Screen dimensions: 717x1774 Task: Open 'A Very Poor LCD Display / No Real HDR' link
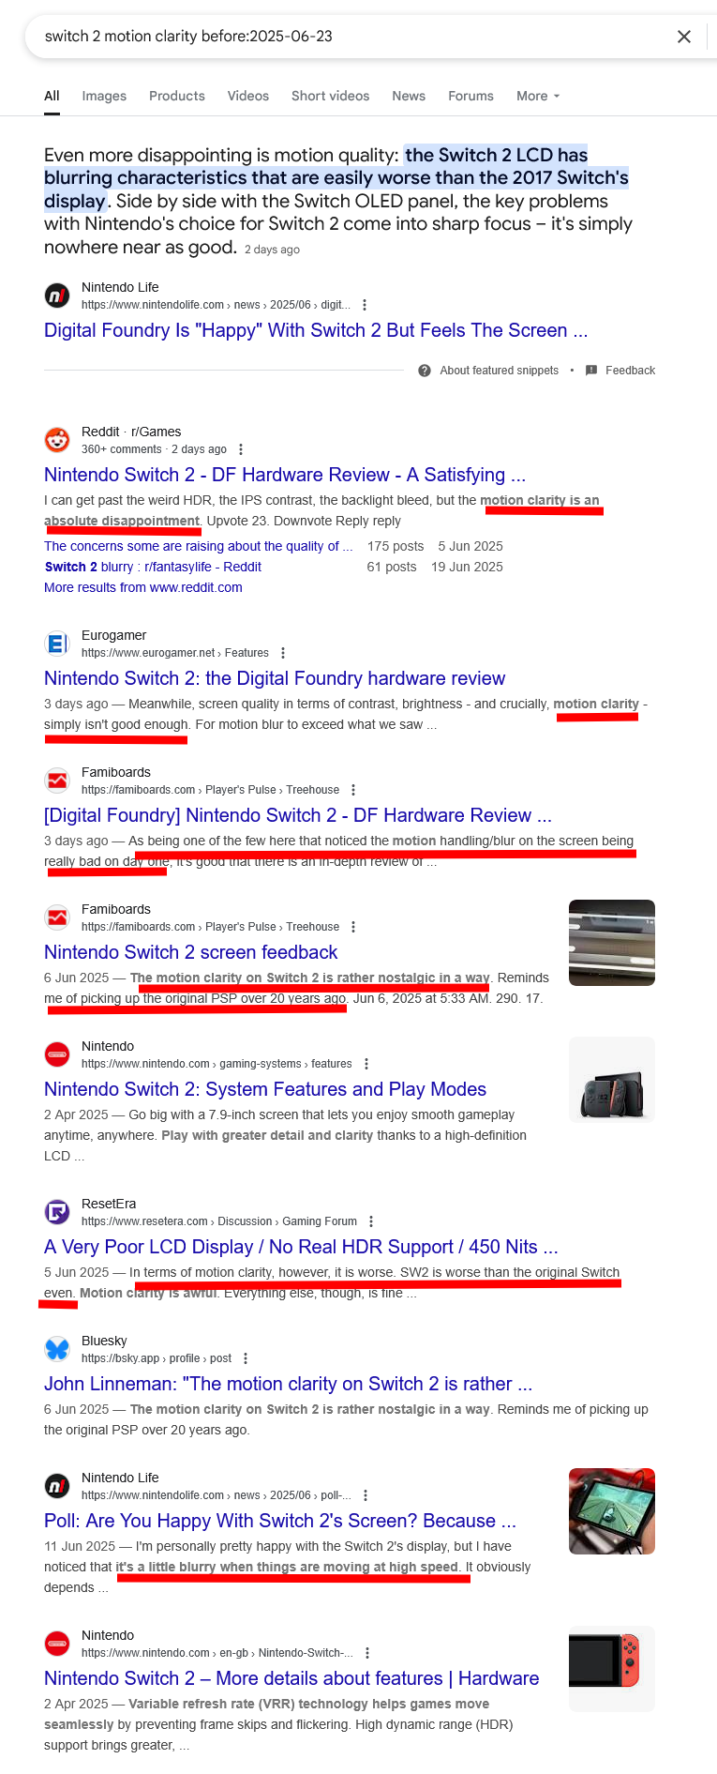301,1247
